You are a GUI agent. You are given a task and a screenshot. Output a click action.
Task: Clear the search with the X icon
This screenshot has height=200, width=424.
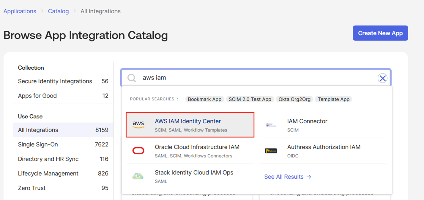click(382, 78)
